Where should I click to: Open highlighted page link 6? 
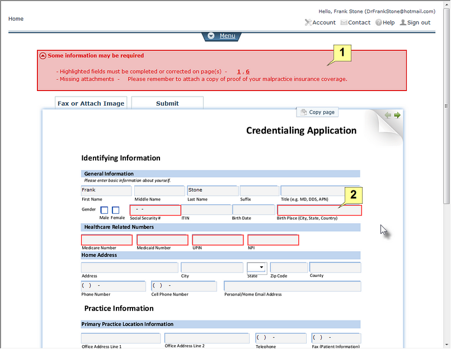tap(247, 71)
